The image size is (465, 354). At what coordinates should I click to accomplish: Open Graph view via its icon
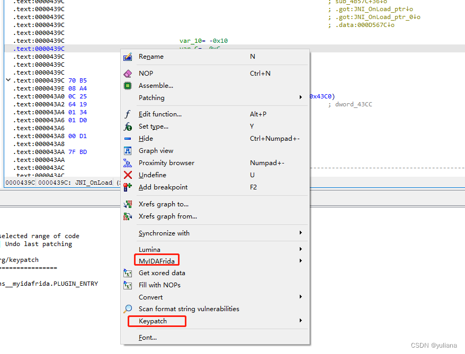tap(127, 150)
